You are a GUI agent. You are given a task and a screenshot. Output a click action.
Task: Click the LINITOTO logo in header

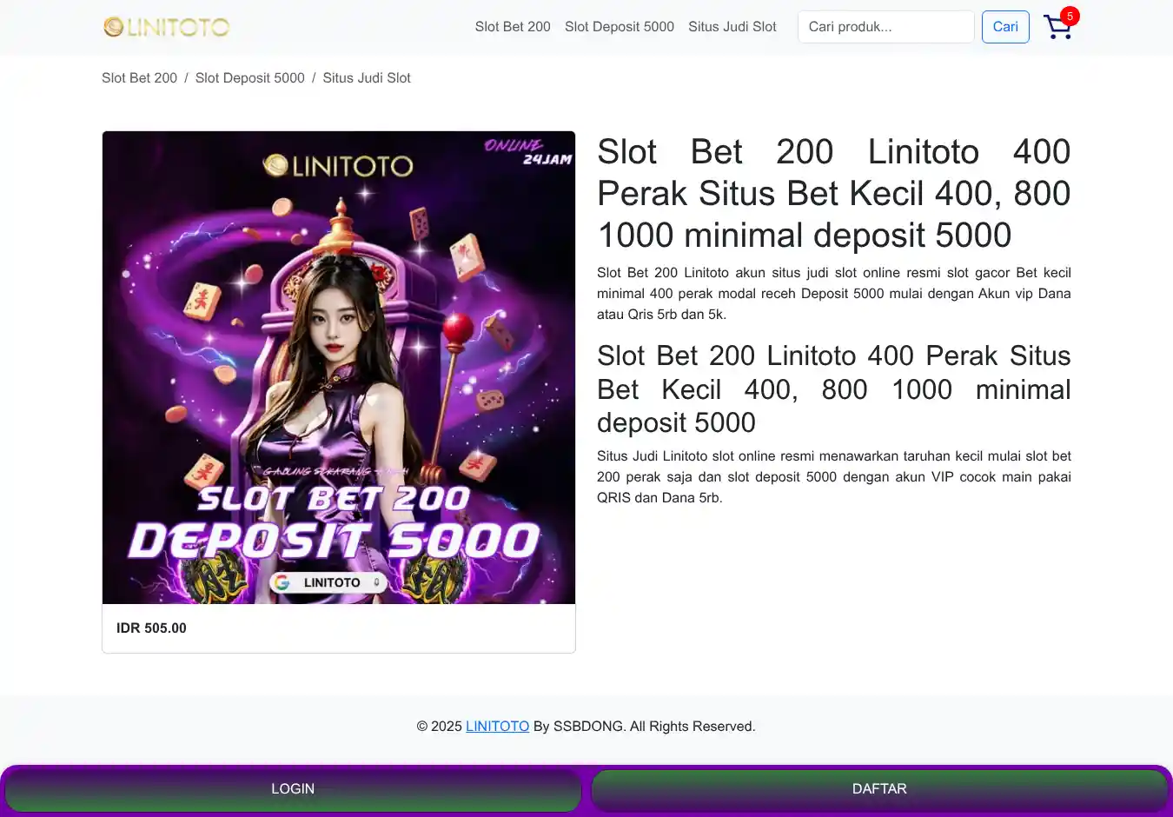(167, 27)
